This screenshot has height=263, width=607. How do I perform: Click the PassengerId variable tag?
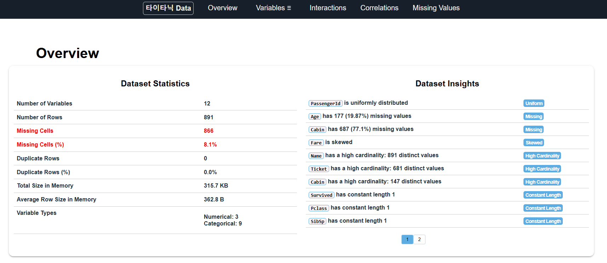point(325,103)
